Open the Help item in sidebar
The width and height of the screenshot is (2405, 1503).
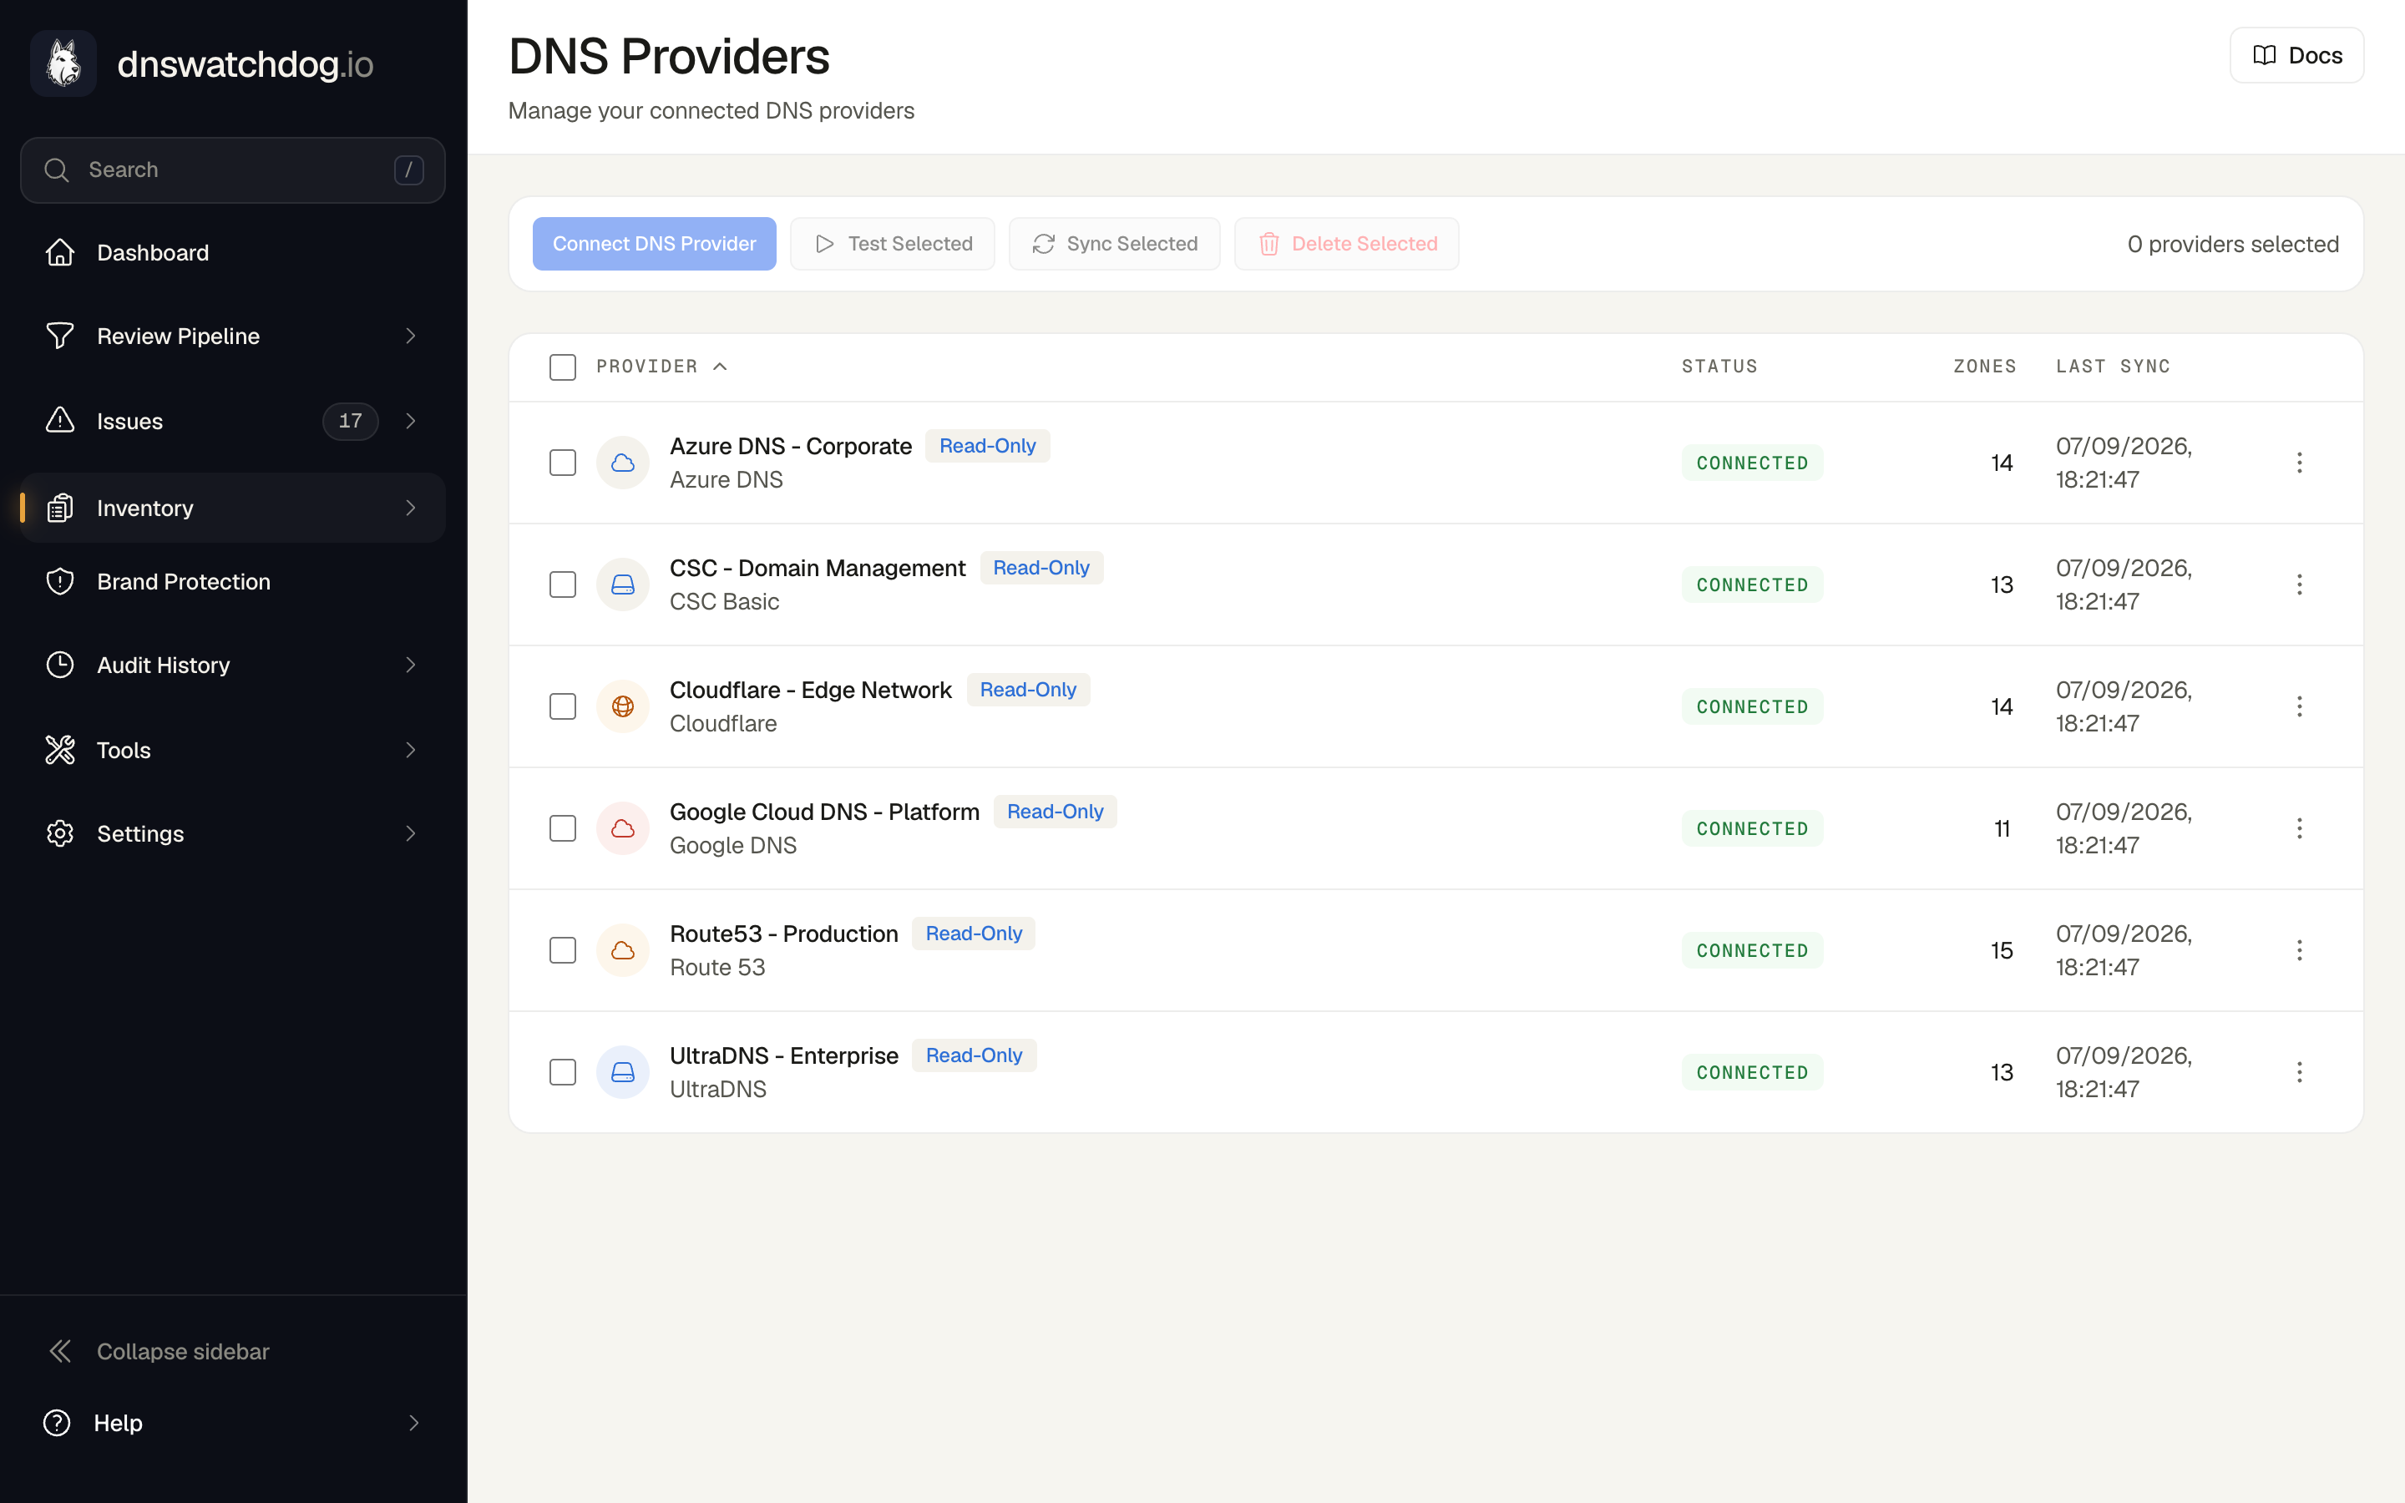pos(232,1424)
